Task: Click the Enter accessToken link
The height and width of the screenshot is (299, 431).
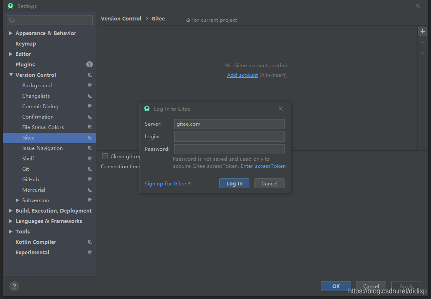Action: (263, 166)
